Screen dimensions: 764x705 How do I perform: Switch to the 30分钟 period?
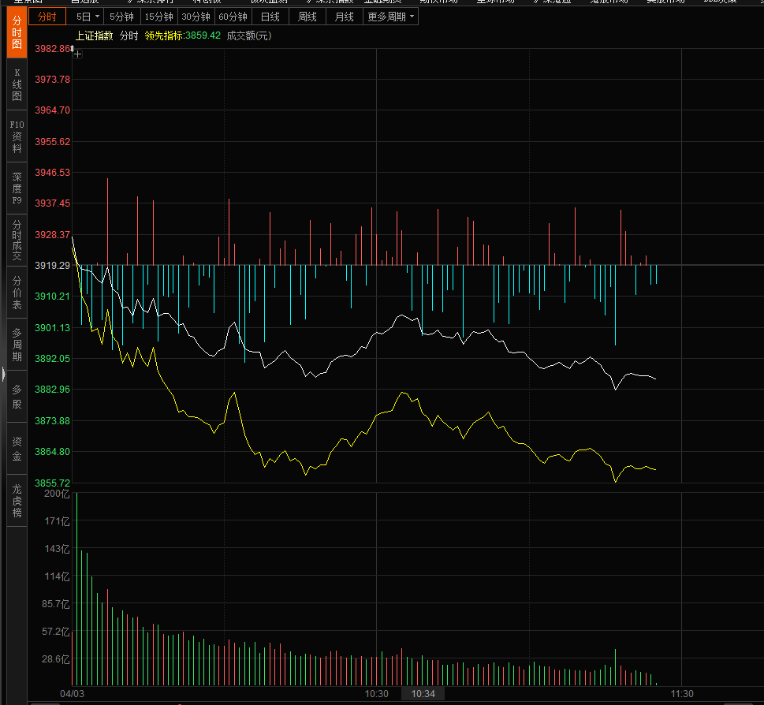[x=196, y=17]
